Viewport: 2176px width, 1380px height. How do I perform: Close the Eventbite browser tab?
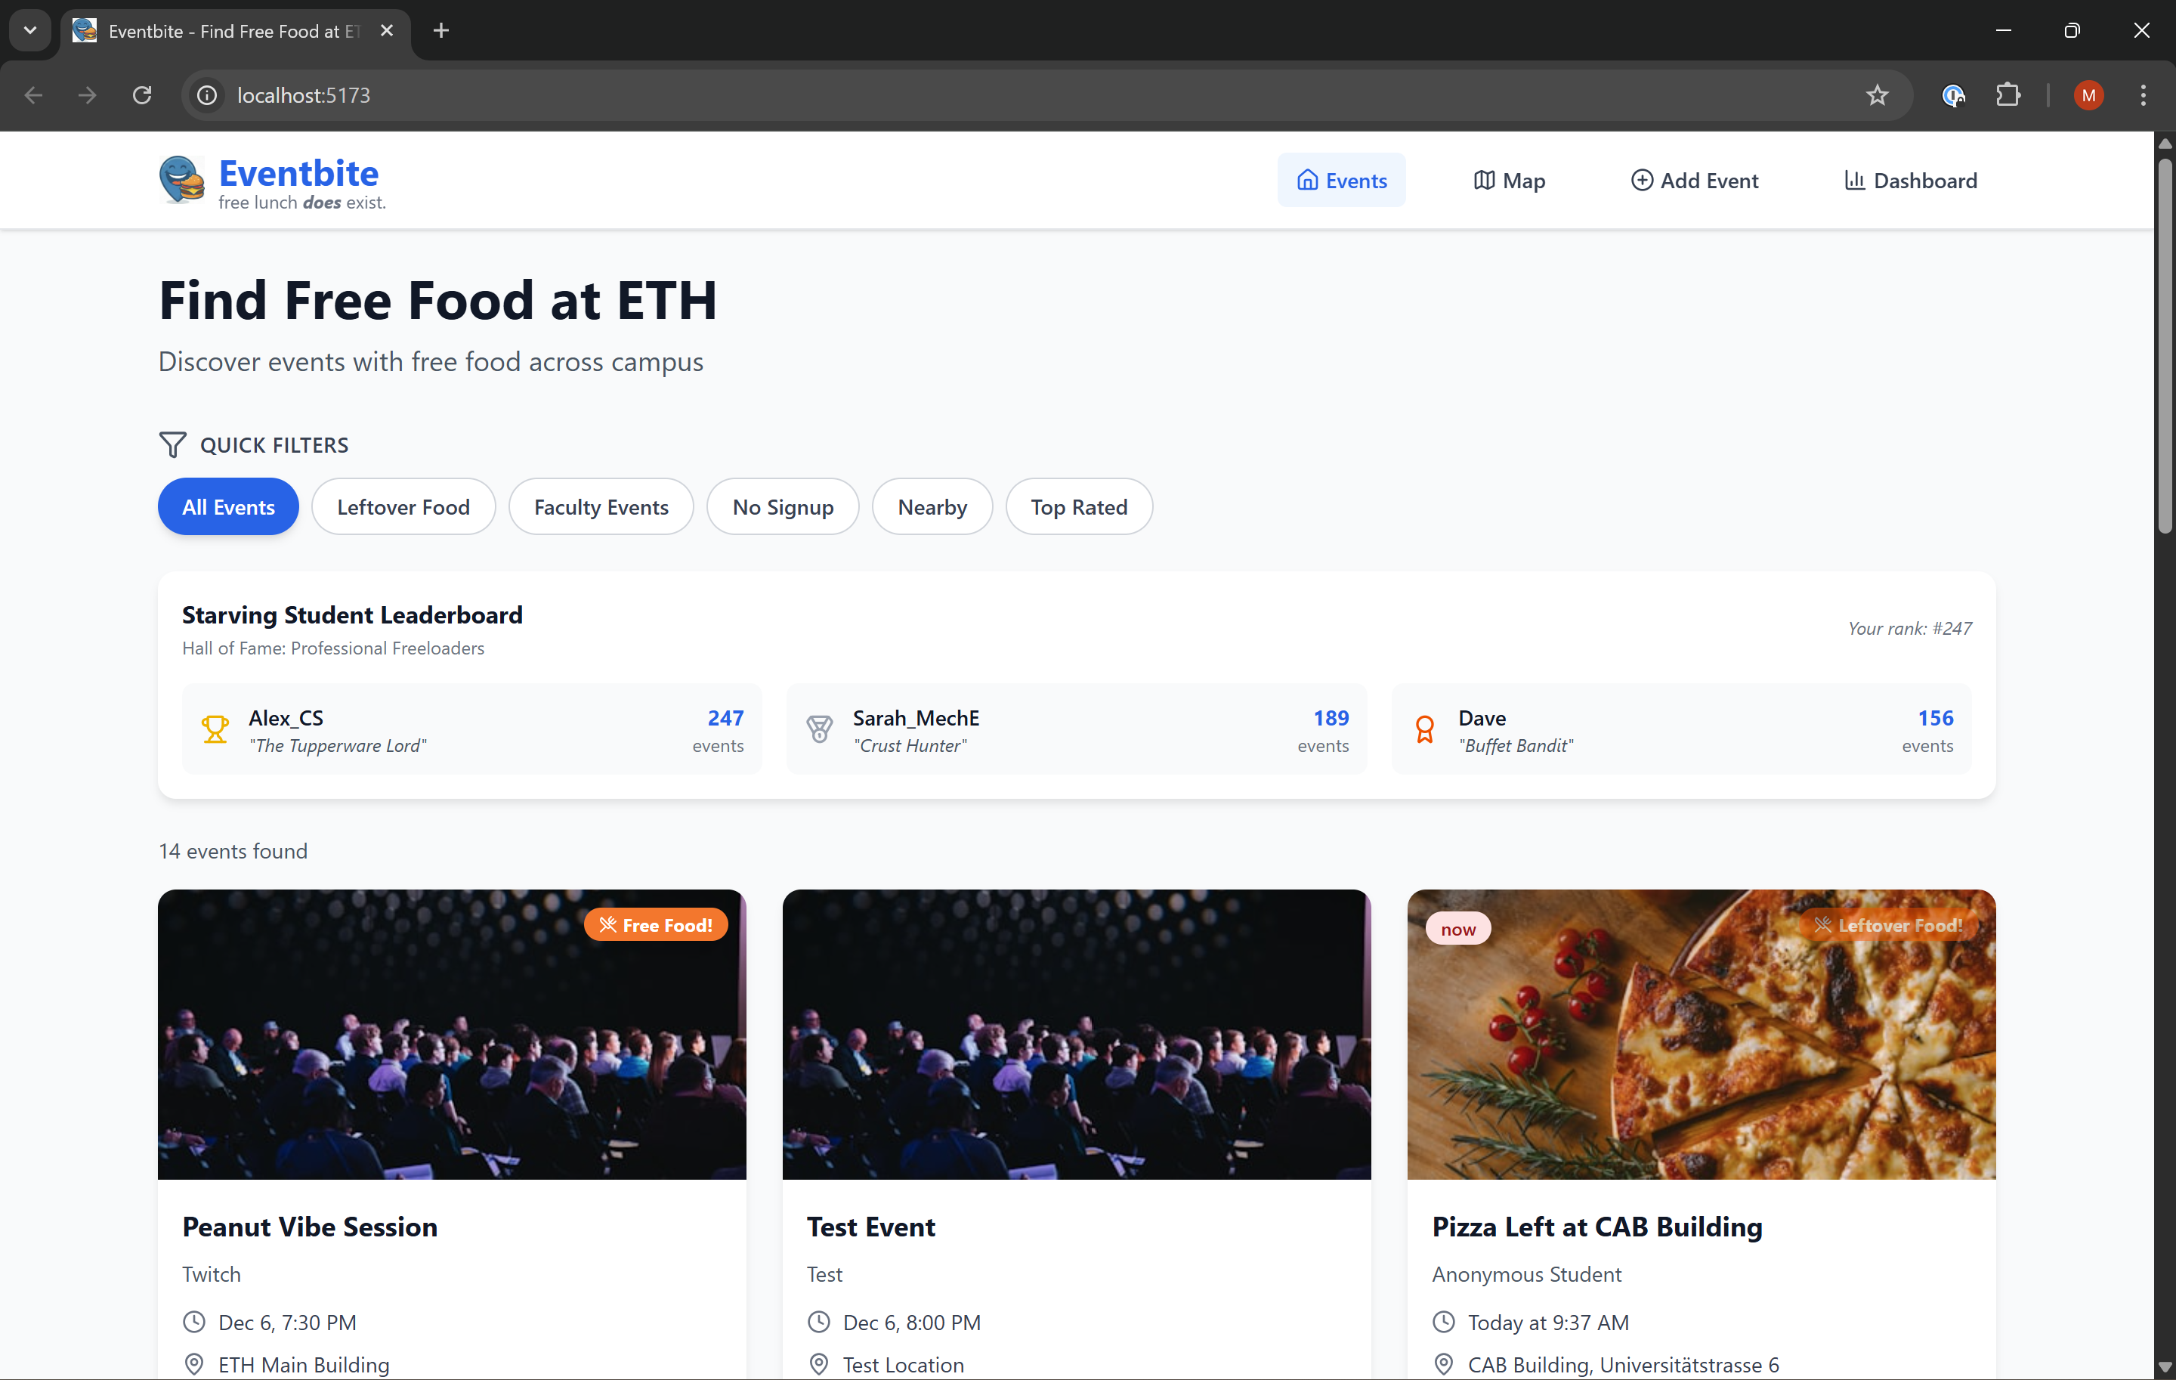(387, 31)
